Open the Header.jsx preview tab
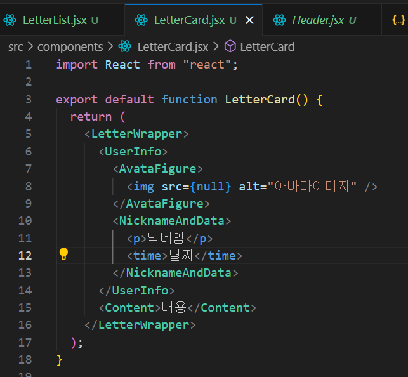The width and height of the screenshot is (408, 377). point(322,20)
